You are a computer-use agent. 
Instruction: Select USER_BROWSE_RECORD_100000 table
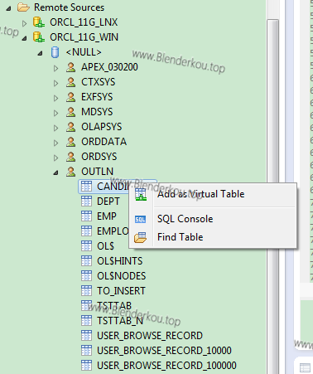pyautogui.click(x=166, y=366)
